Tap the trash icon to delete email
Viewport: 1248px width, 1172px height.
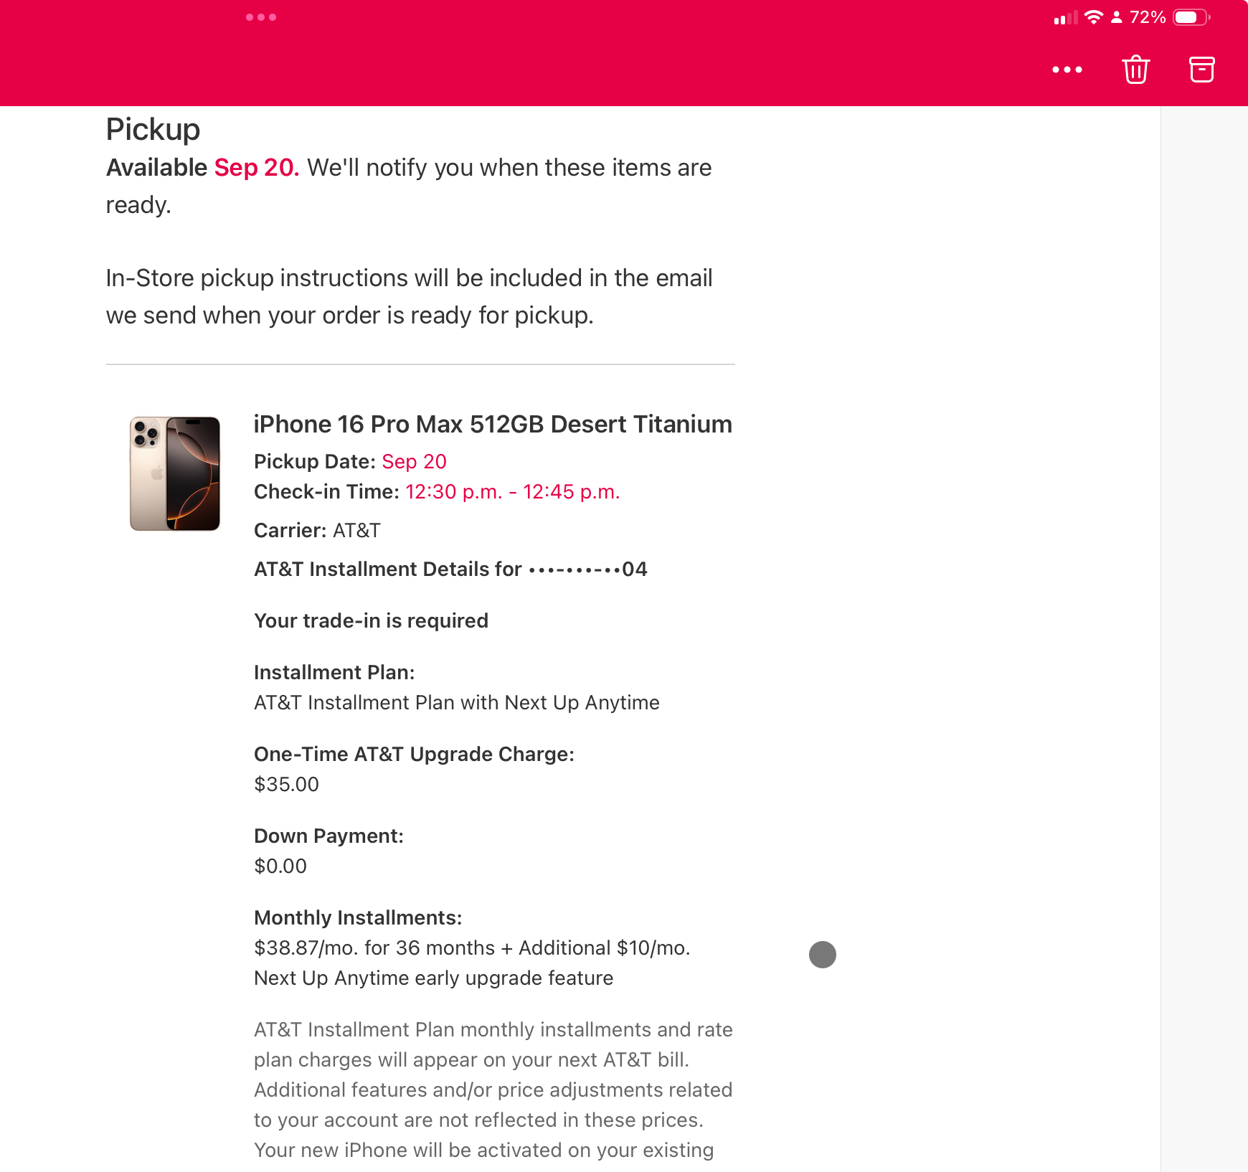tap(1136, 70)
